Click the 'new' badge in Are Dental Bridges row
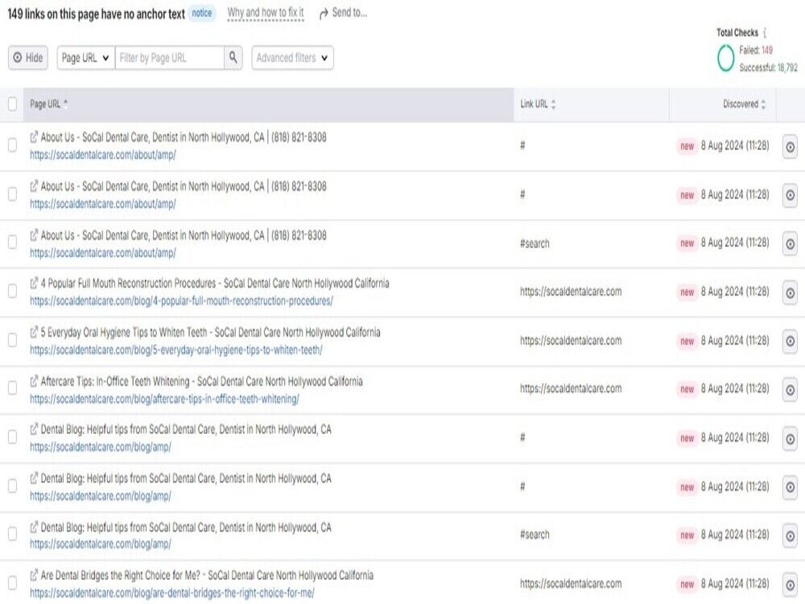 [687, 585]
